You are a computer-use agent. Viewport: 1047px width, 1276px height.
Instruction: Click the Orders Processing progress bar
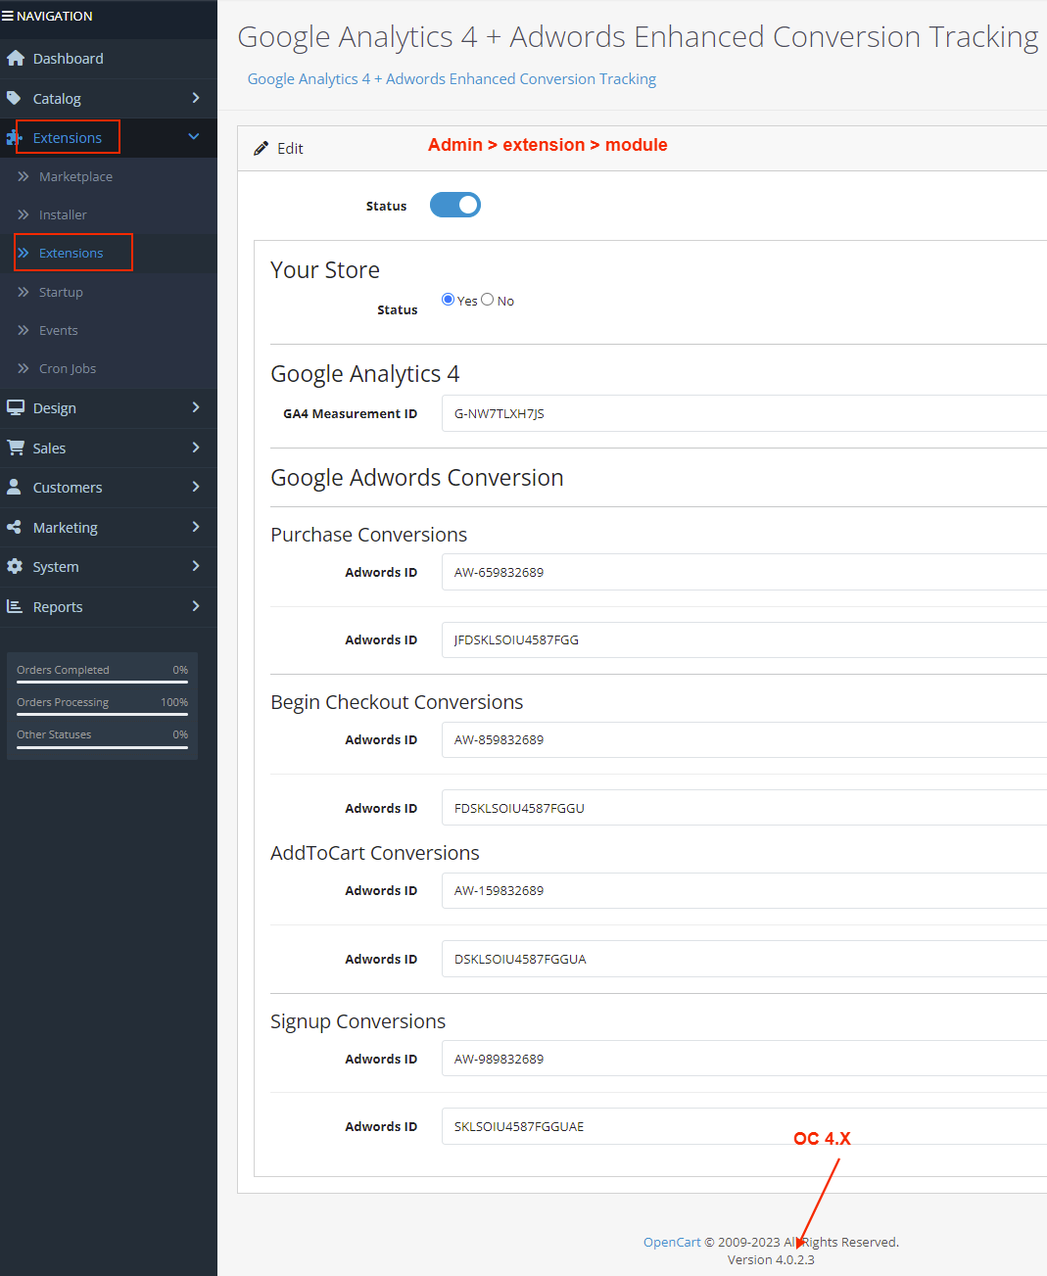102,715
